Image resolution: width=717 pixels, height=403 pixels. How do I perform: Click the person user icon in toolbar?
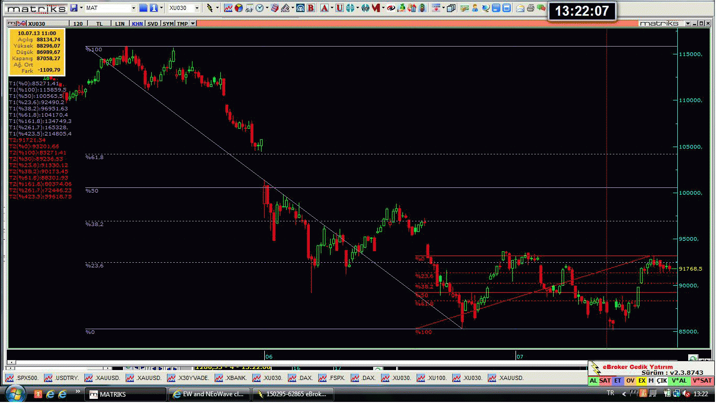475,8
